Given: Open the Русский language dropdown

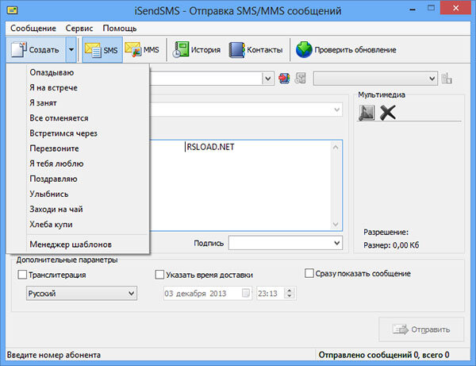Looking at the screenshot, I should point(82,294).
